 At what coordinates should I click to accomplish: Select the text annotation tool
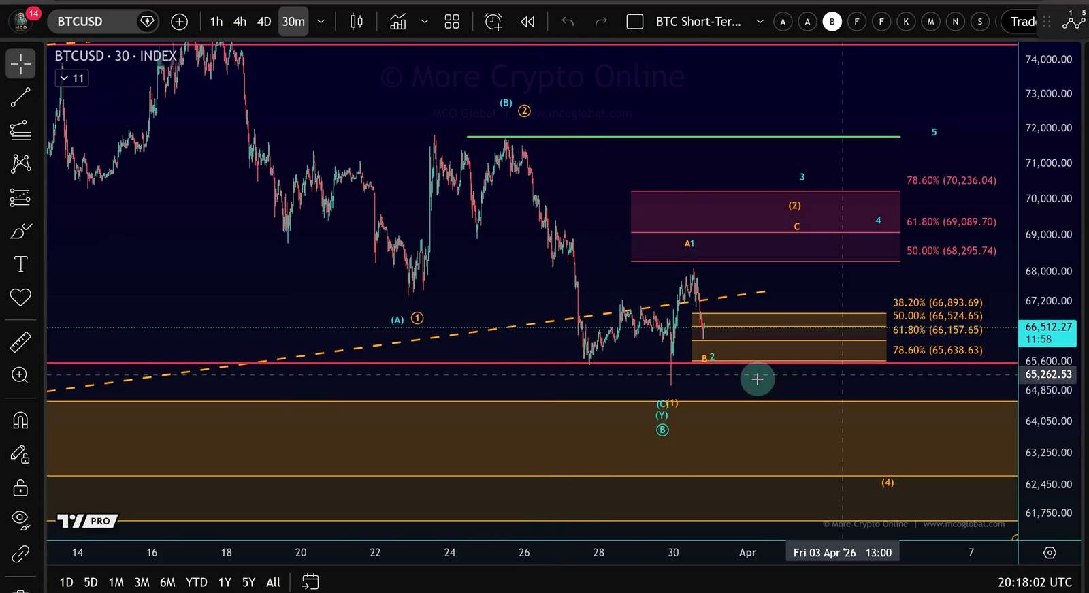coord(20,264)
